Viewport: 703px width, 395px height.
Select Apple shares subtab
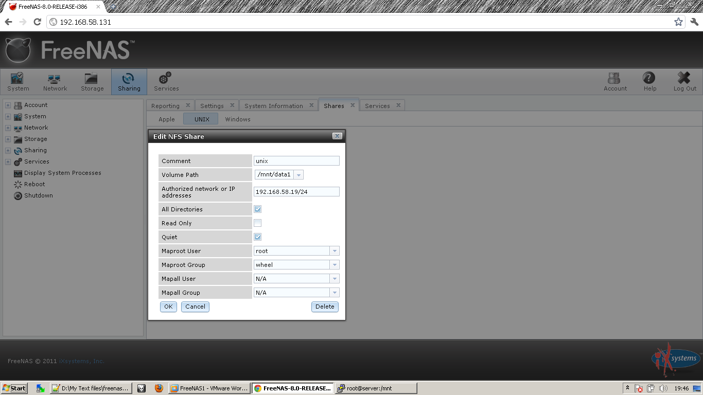pos(167,119)
